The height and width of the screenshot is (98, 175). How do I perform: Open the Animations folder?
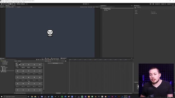coord(5,67)
